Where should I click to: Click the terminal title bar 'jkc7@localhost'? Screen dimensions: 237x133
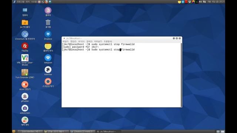point(74,38)
